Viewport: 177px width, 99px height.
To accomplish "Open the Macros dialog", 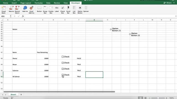I will coord(11,9).
